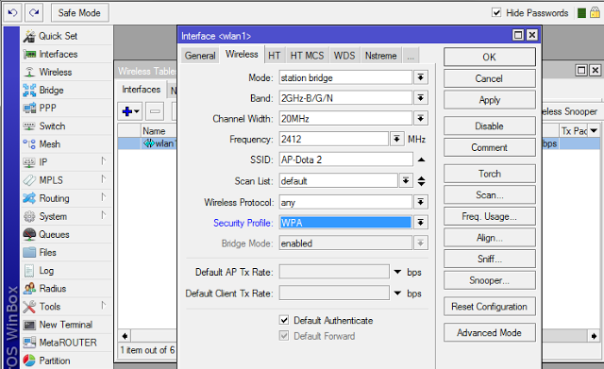
Task: Open the Torch tool button
Action: pyautogui.click(x=489, y=174)
